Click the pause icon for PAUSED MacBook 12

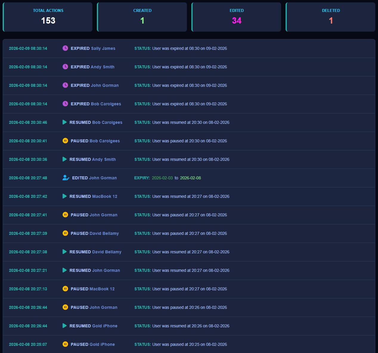(x=65, y=289)
